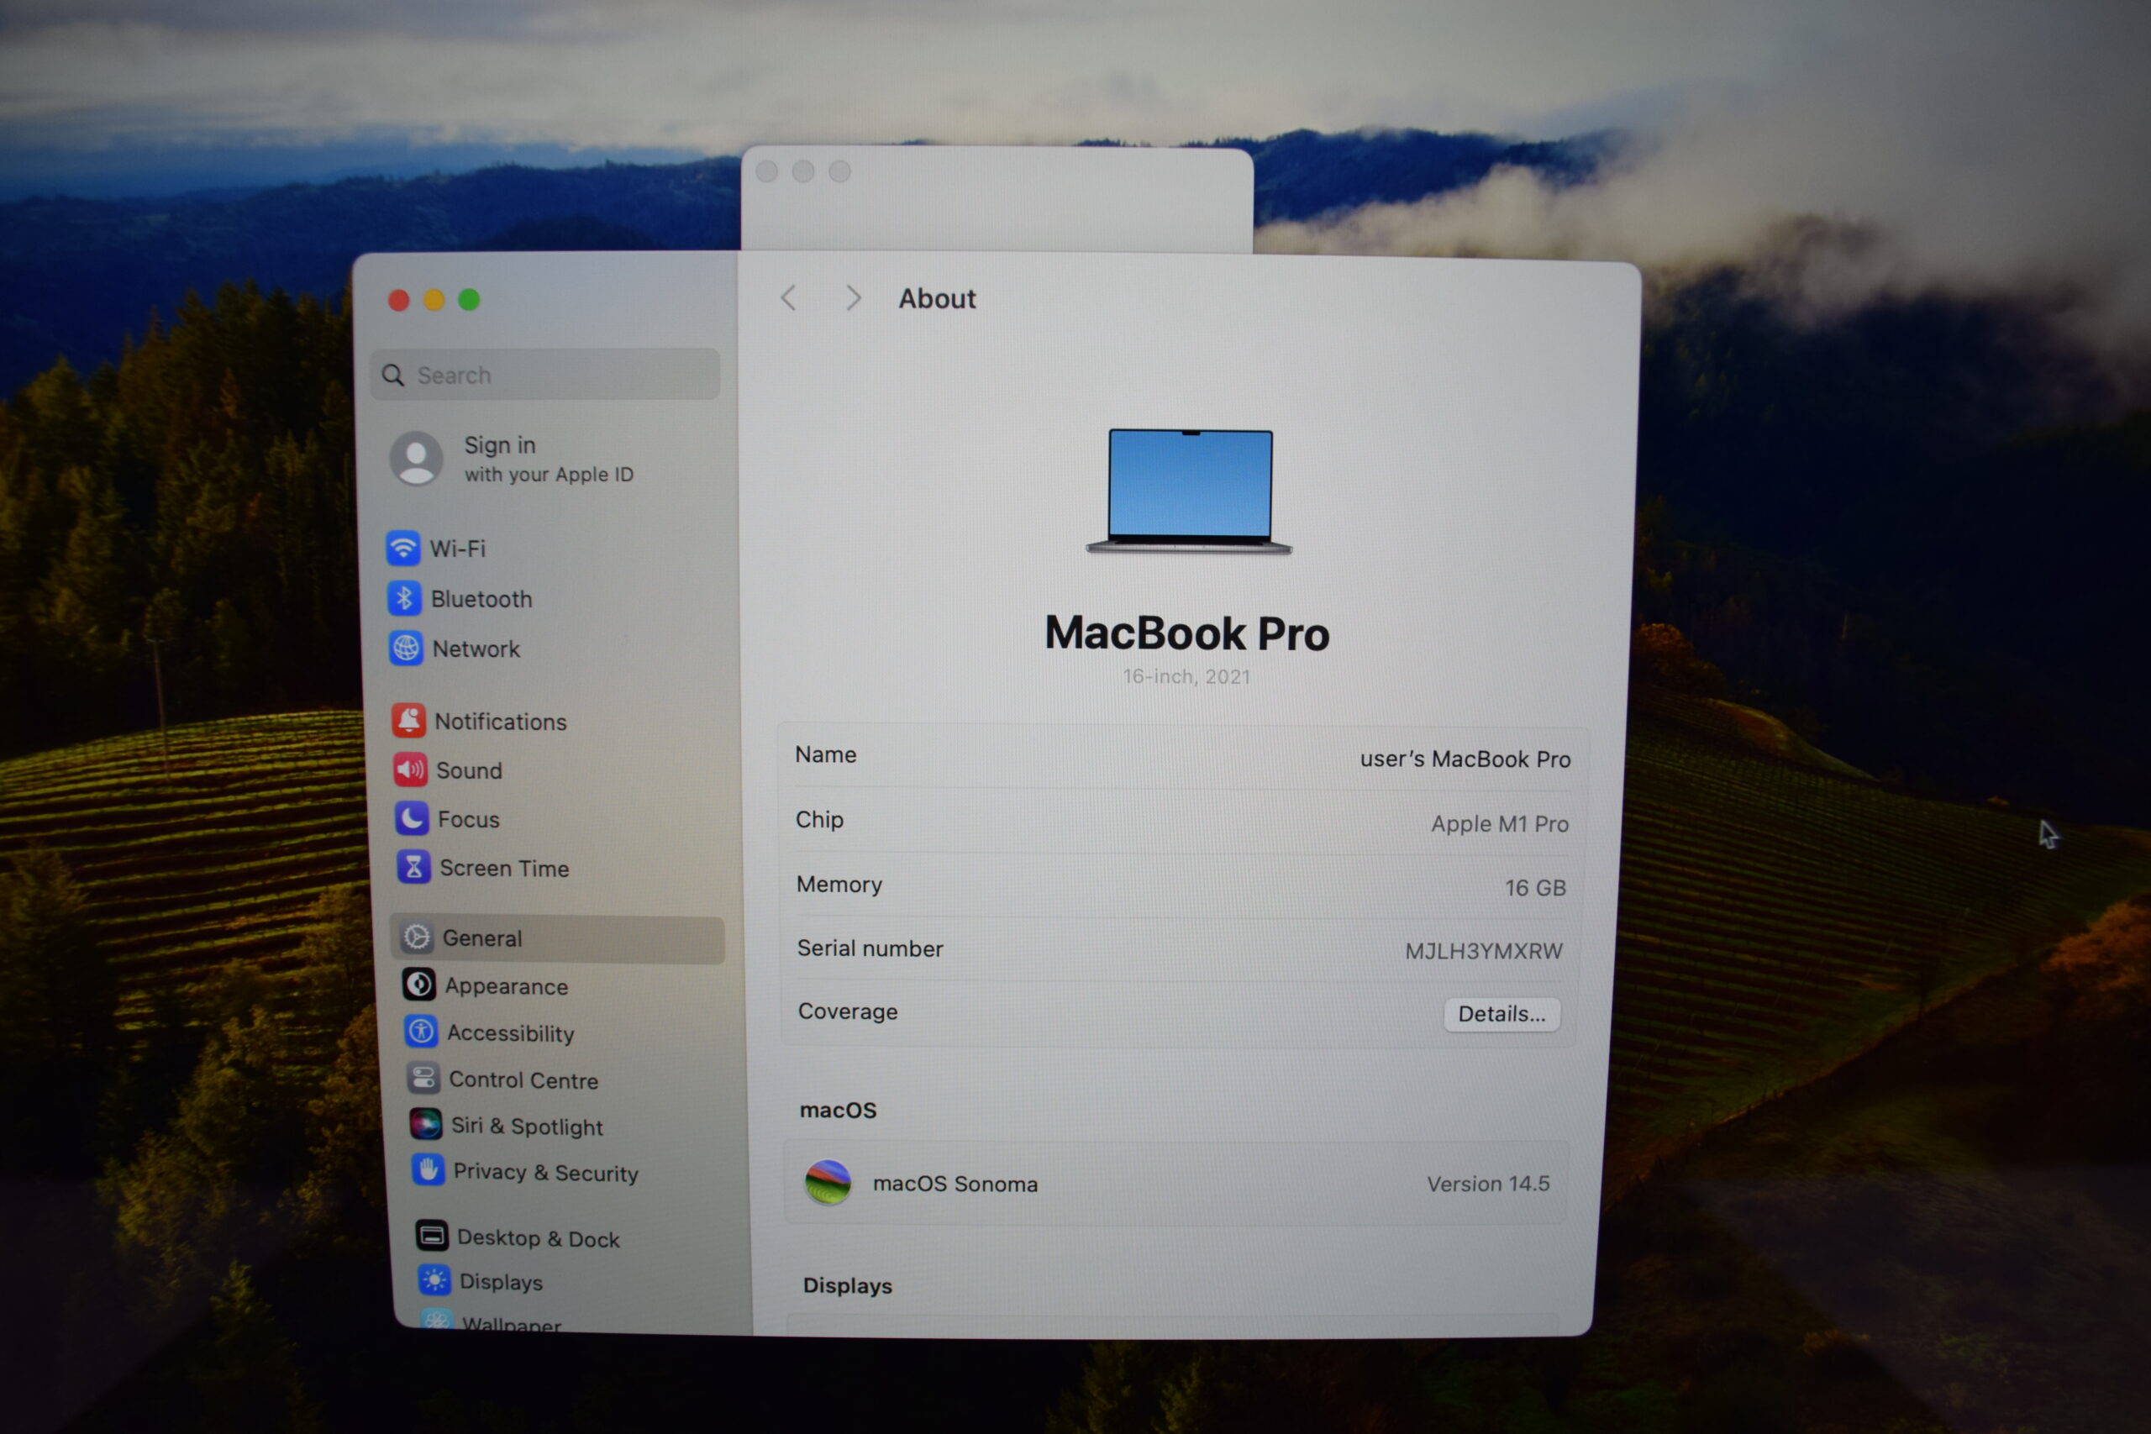Viewport: 2151px width, 1434px height.
Task: Select the Siri & Spotlight icon
Action: [x=426, y=1125]
